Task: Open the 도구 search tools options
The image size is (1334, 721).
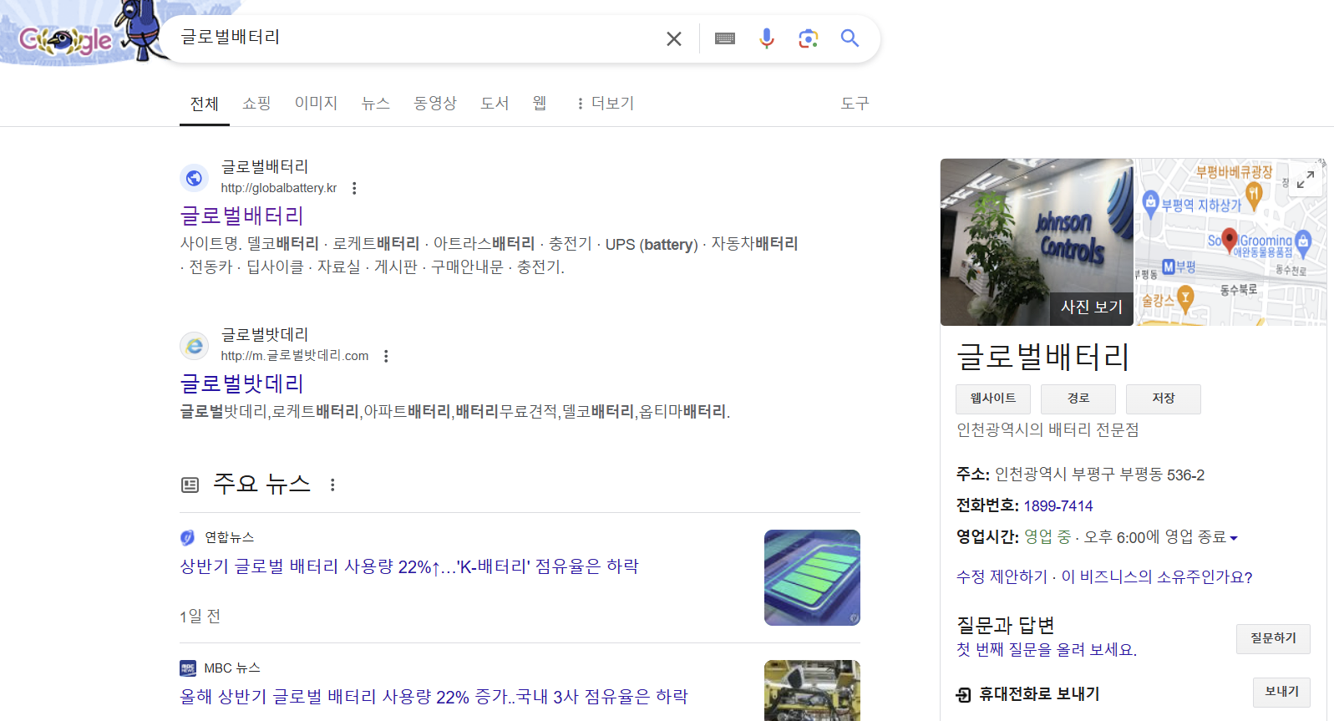Action: [x=855, y=104]
